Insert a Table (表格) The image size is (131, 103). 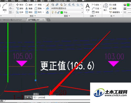tap(95, 12)
